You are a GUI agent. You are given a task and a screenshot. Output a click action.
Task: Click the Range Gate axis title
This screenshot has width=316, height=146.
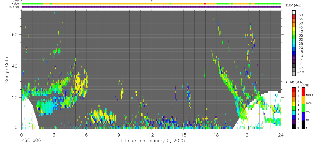(7, 70)
